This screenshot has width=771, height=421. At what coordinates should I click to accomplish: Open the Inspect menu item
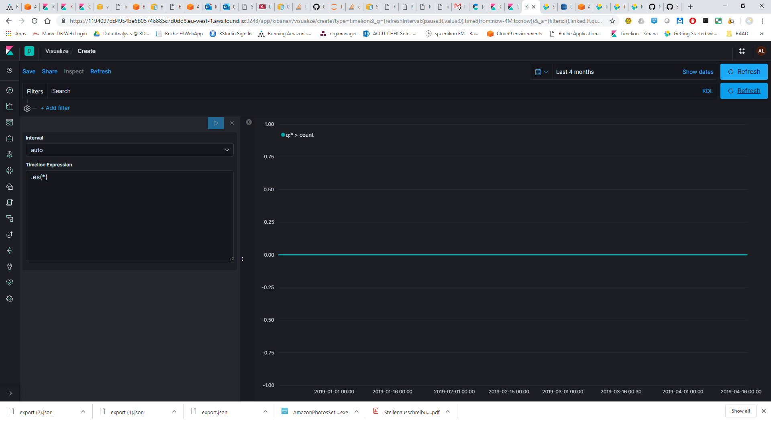click(74, 71)
